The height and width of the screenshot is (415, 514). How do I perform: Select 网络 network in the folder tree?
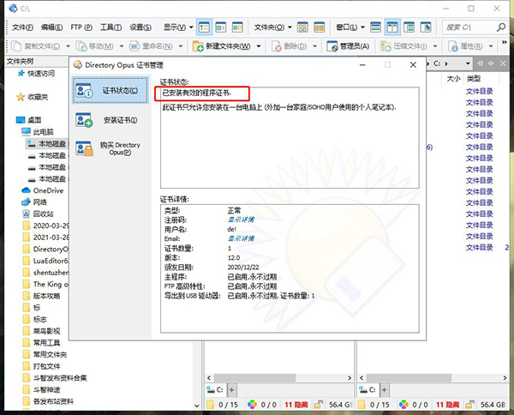39,202
